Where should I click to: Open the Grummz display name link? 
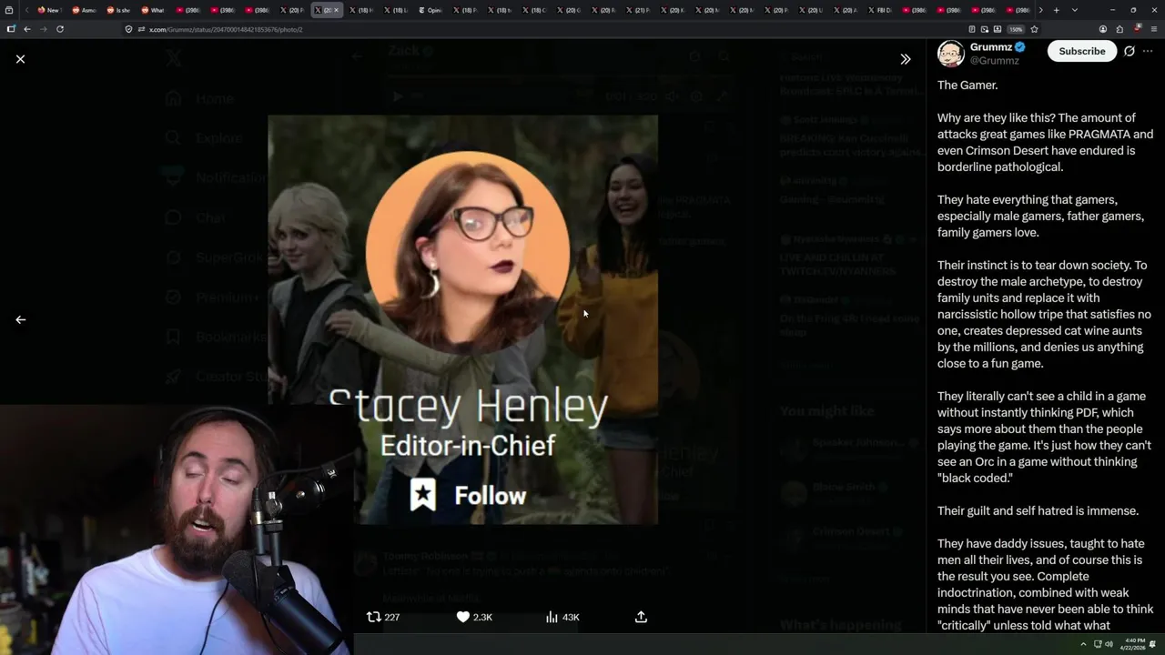(990, 47)
